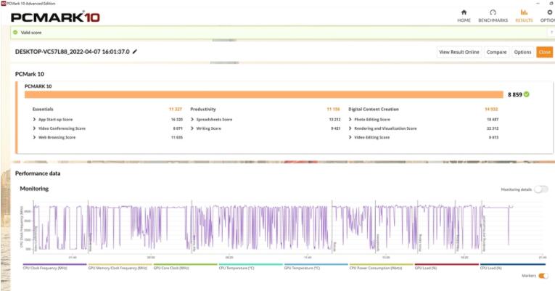Click the Compare button
The height and width of the screenshot is (291, 555).
496,52
